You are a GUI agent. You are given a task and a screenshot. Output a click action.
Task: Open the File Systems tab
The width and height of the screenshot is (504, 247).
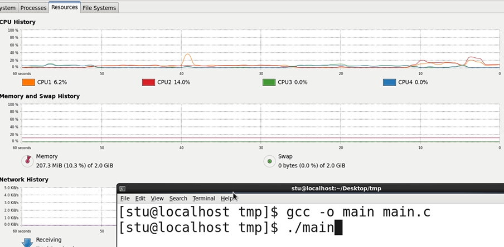[99, 8]
